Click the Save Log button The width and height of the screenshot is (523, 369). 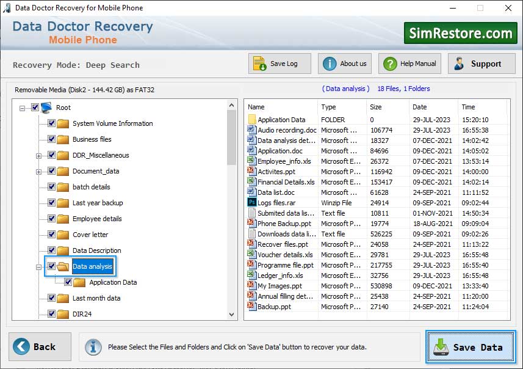click(280, 64)
